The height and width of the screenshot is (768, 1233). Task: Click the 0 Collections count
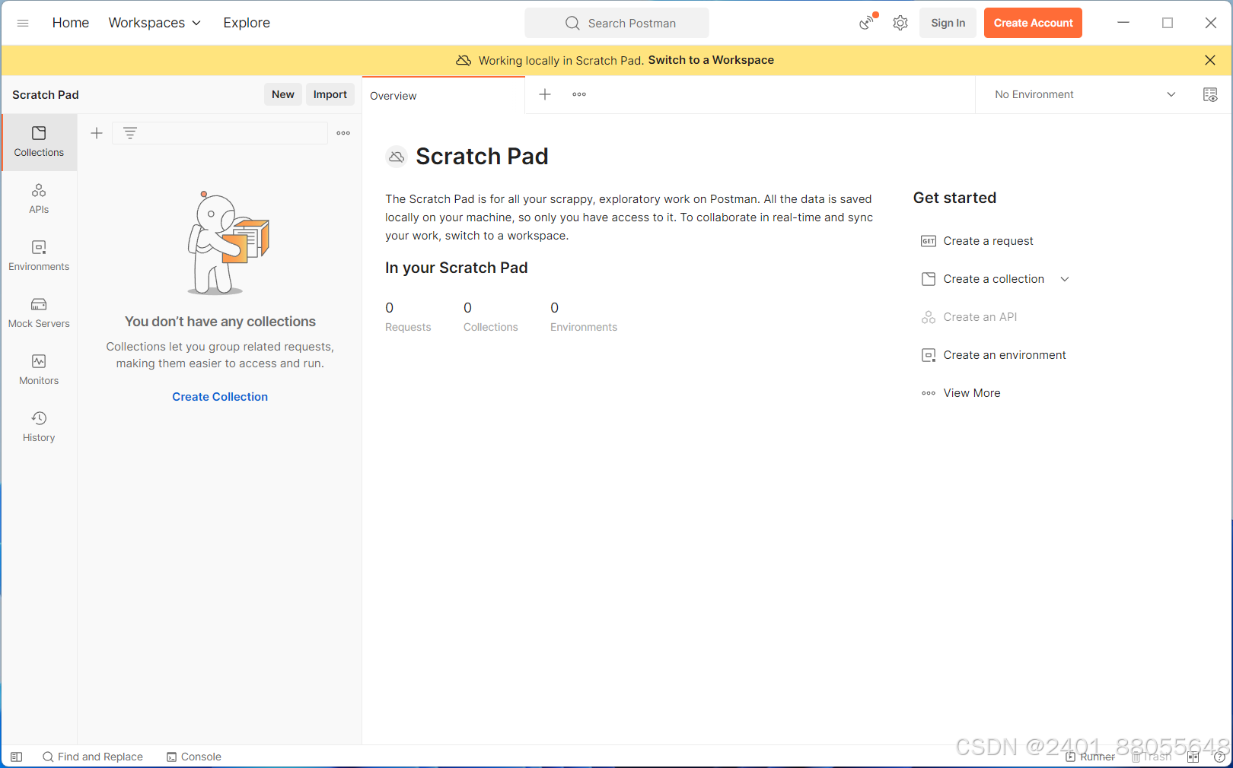tap(491, 316)
